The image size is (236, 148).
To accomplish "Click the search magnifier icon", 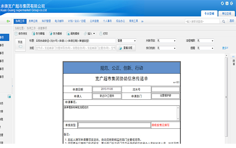I will click(223, 22).
